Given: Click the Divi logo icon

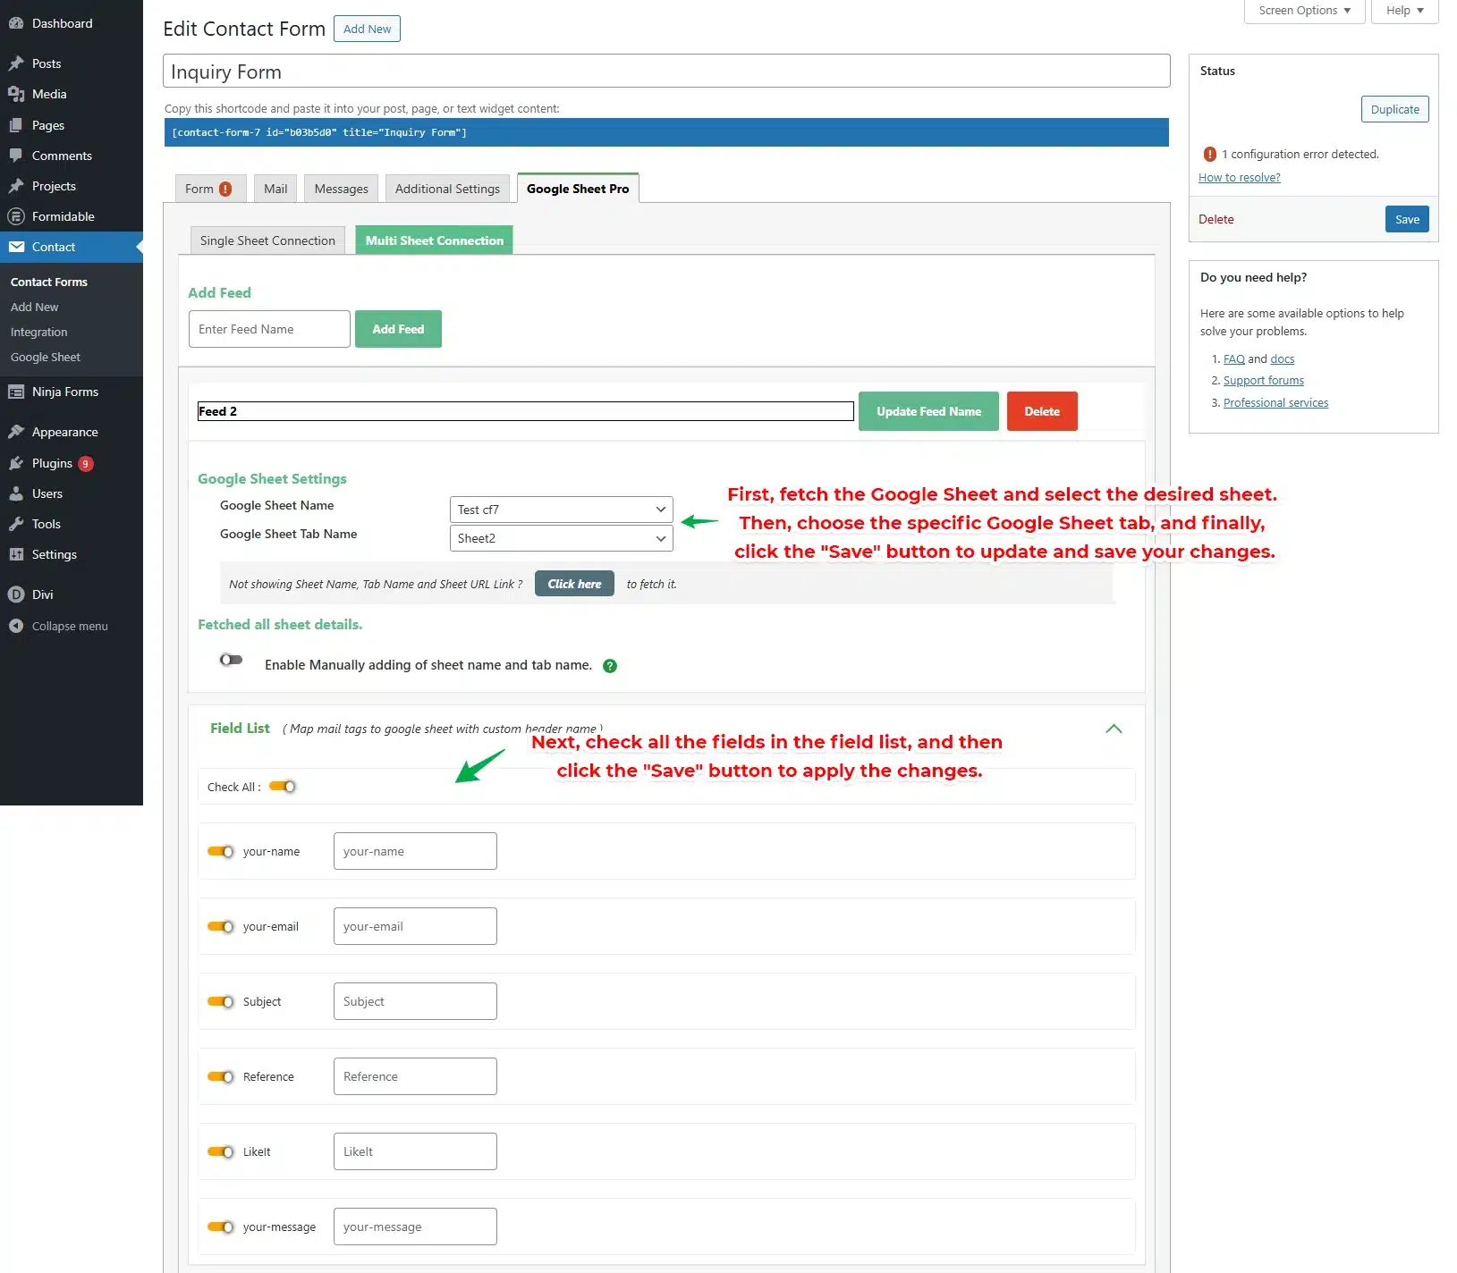Looking at the screenshot, I should pyautogui.click(x=16, y=594).
